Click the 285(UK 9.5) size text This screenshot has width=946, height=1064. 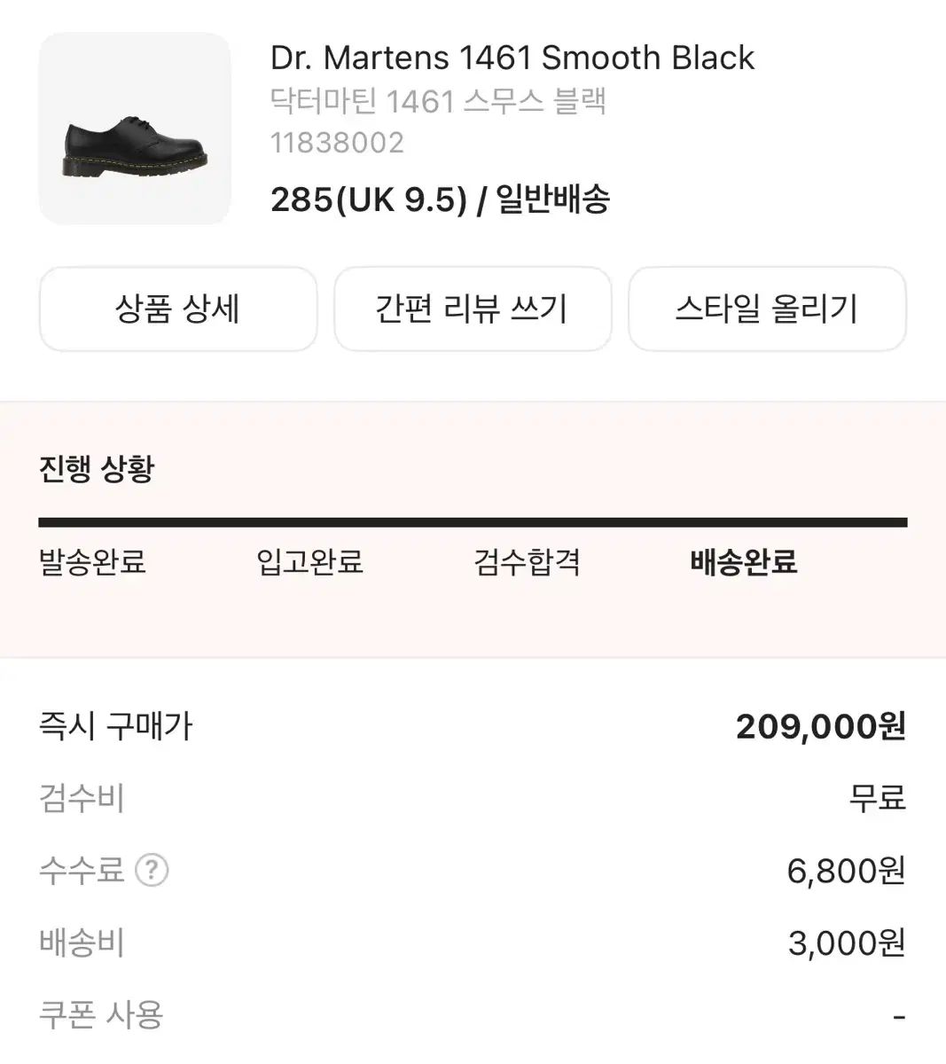(368, 199)
